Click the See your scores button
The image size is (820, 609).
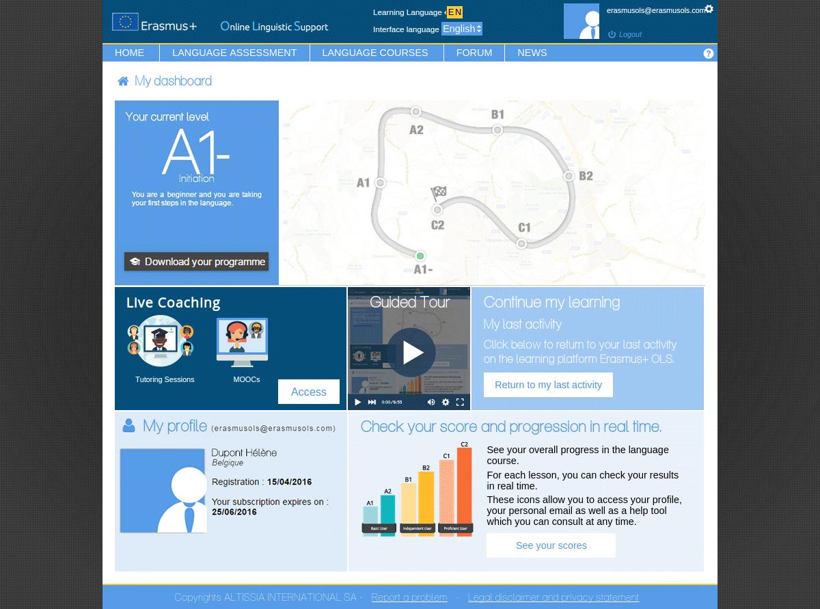(x=551, y=545)
